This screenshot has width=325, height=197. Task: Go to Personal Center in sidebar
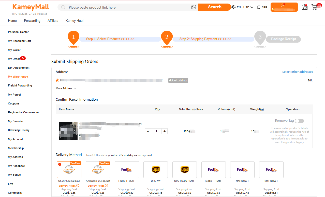coord(18,32)
